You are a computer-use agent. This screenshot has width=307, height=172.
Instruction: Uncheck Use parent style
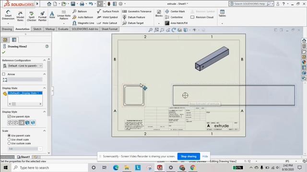click(9, 117)
